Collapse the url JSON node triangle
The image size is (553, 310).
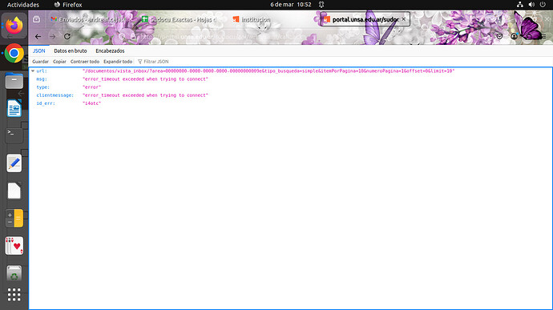tap(33, 70)
